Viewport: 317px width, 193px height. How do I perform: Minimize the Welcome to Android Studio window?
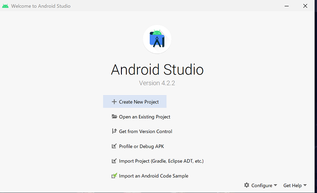(286, 6)
